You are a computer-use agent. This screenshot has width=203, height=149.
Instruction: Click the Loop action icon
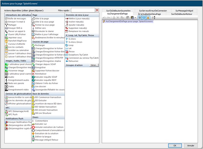(x=67, y=45)
